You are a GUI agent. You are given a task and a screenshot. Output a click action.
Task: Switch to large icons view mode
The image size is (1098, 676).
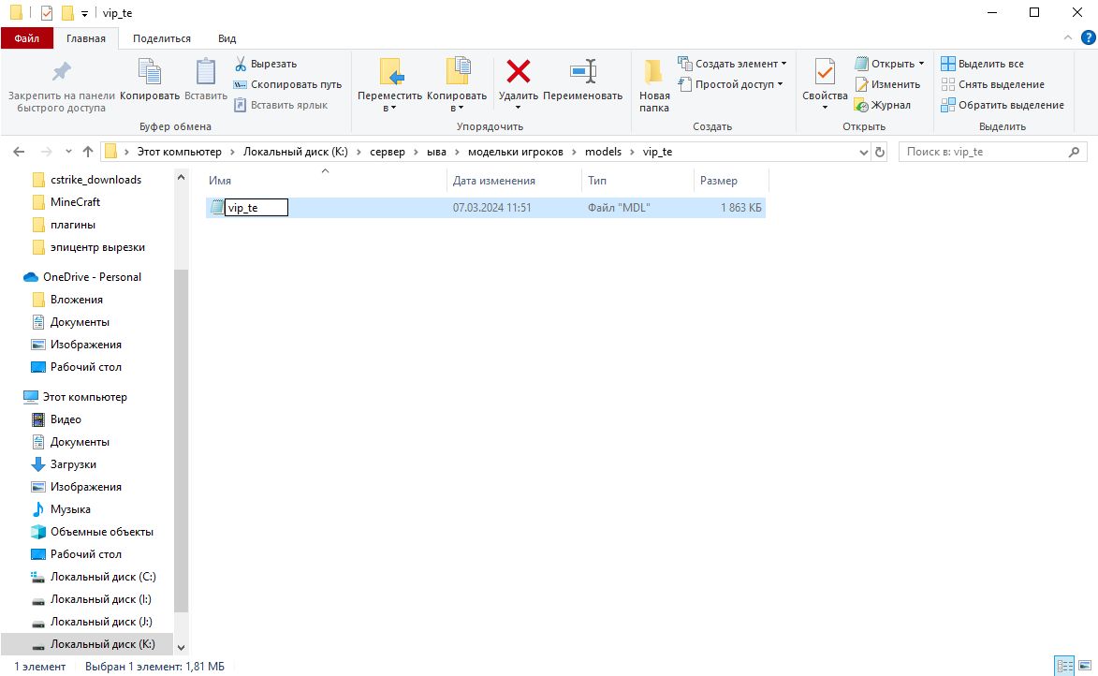[1084, 666]
